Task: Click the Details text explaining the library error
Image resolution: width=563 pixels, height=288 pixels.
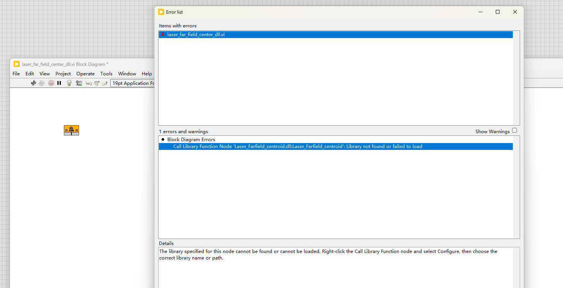Action: [328, 255]
